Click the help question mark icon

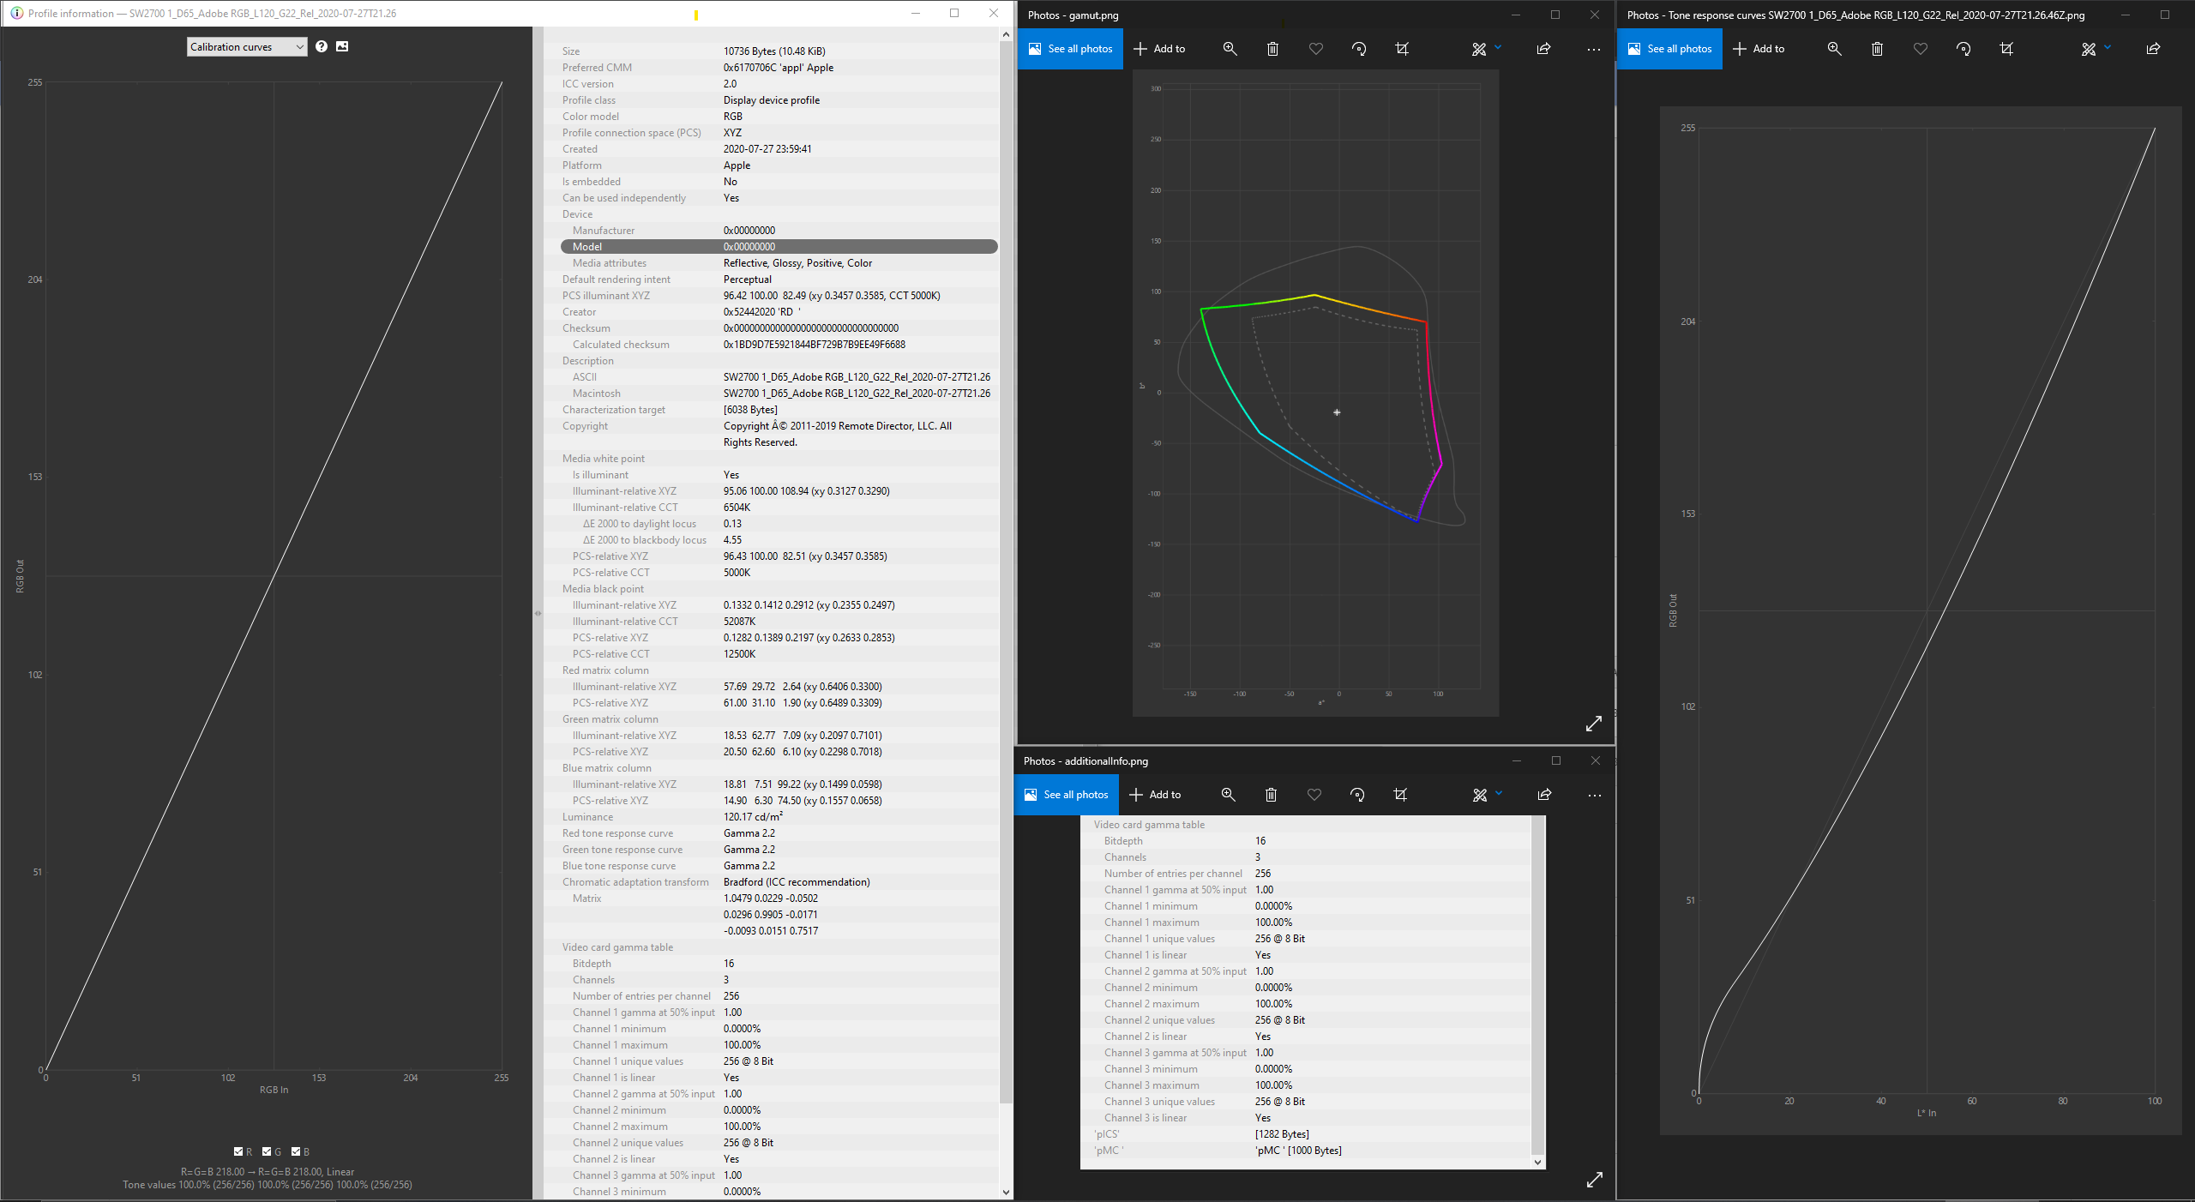click(x=321, y=46)
